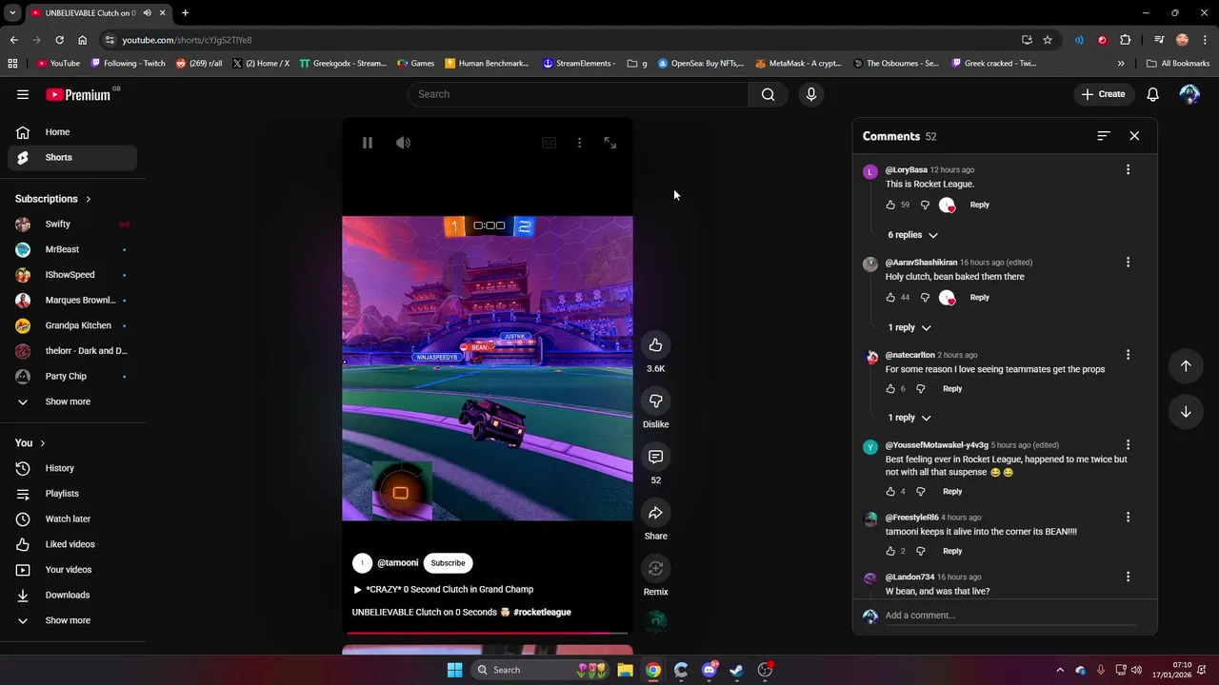
Task: Open Playlists in the sidebar
Action: [72, 494]
